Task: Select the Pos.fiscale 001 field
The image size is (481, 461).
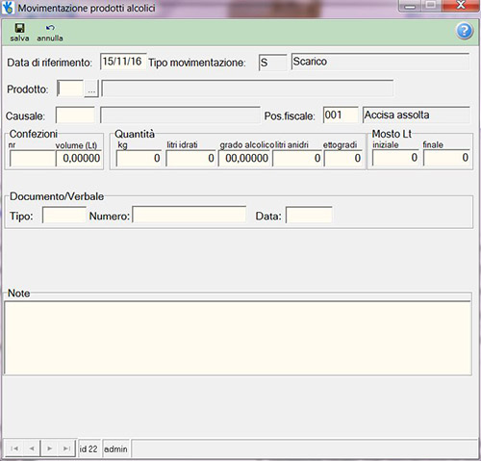Action: point(341,115)
